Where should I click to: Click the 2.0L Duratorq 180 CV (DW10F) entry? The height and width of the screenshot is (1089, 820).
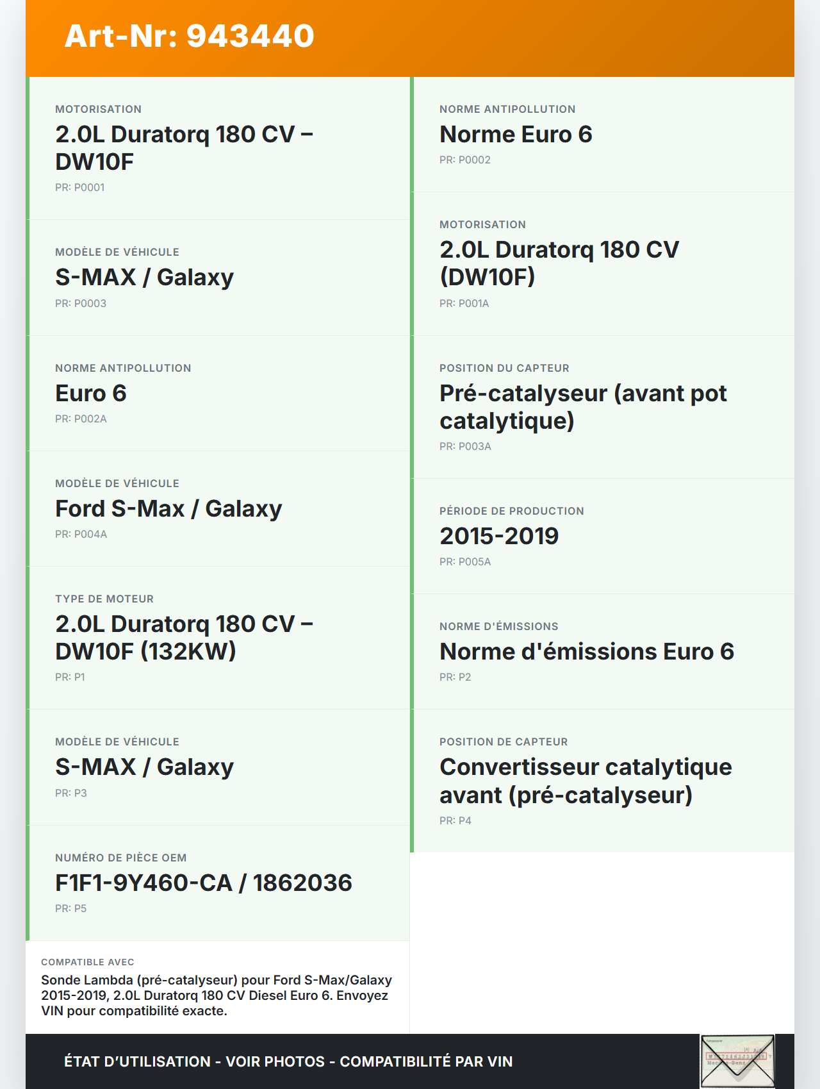point(559,263)
